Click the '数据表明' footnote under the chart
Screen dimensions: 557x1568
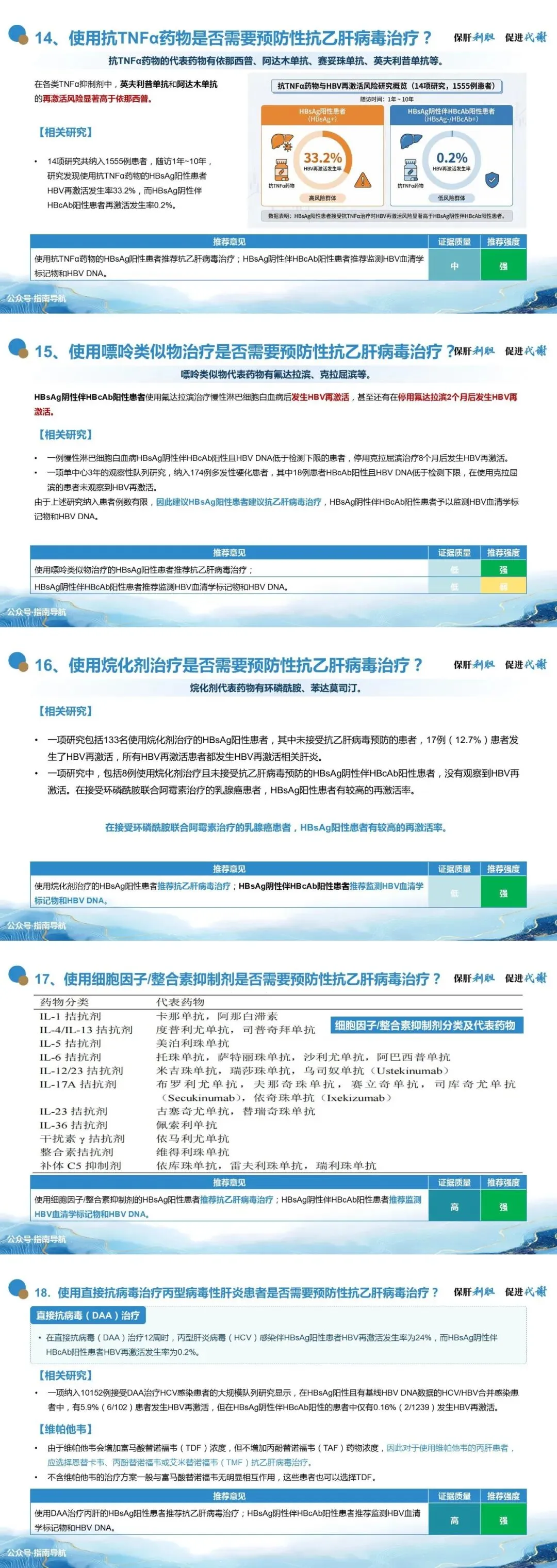coord(386,215)
